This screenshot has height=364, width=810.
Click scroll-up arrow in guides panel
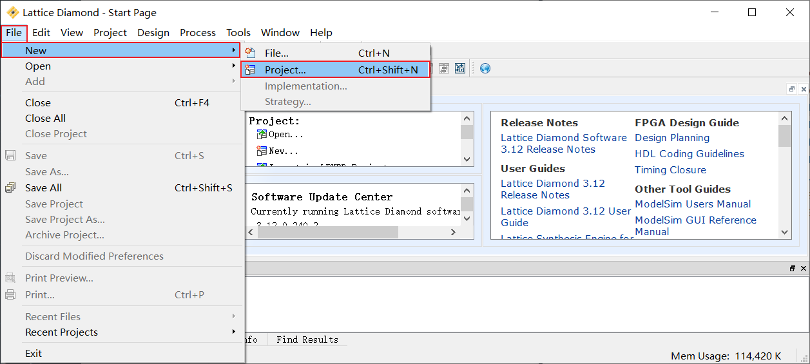coord(784,118)
